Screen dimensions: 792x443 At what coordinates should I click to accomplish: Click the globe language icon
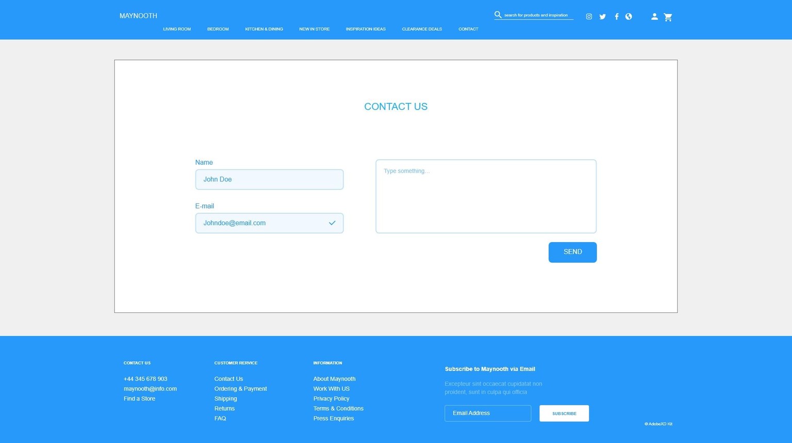tap(629, 16)
